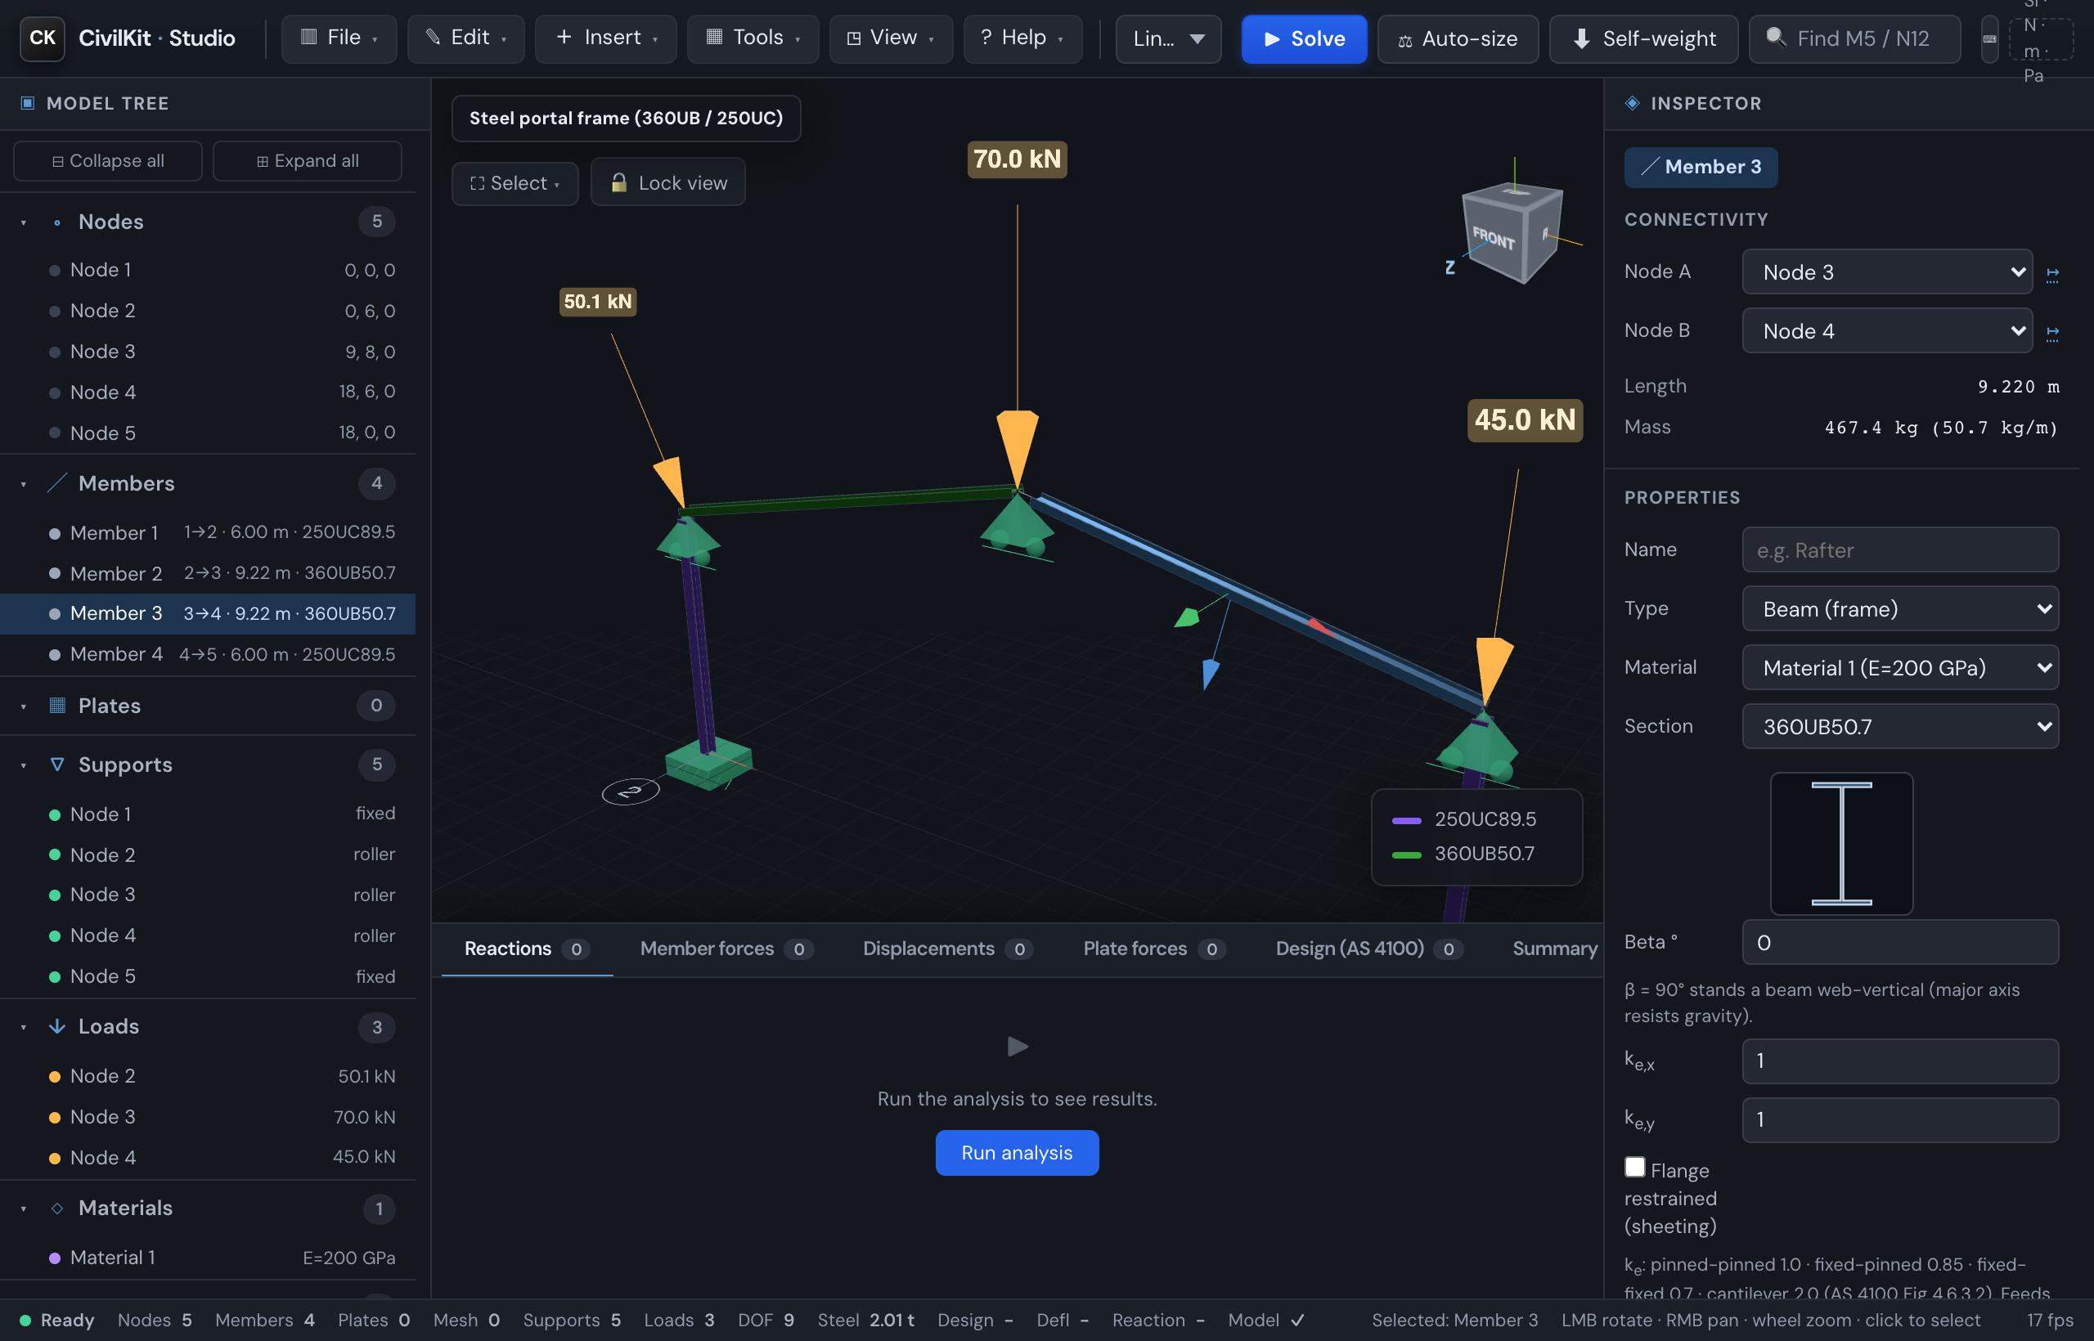Toggle Flange restrained (sheeting) checkbox

coord(1635,1168)
